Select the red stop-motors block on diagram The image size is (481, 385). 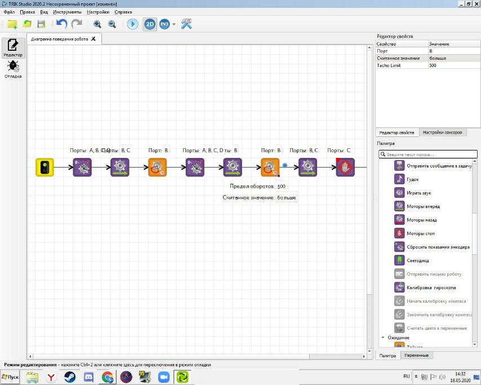pos(345,167)
